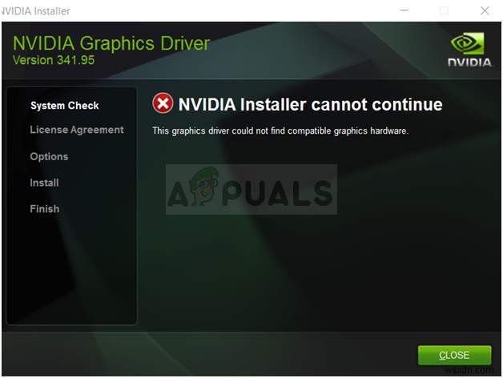
Task: Minimize the NVIDIA Installer window
Action: (404, 10)
